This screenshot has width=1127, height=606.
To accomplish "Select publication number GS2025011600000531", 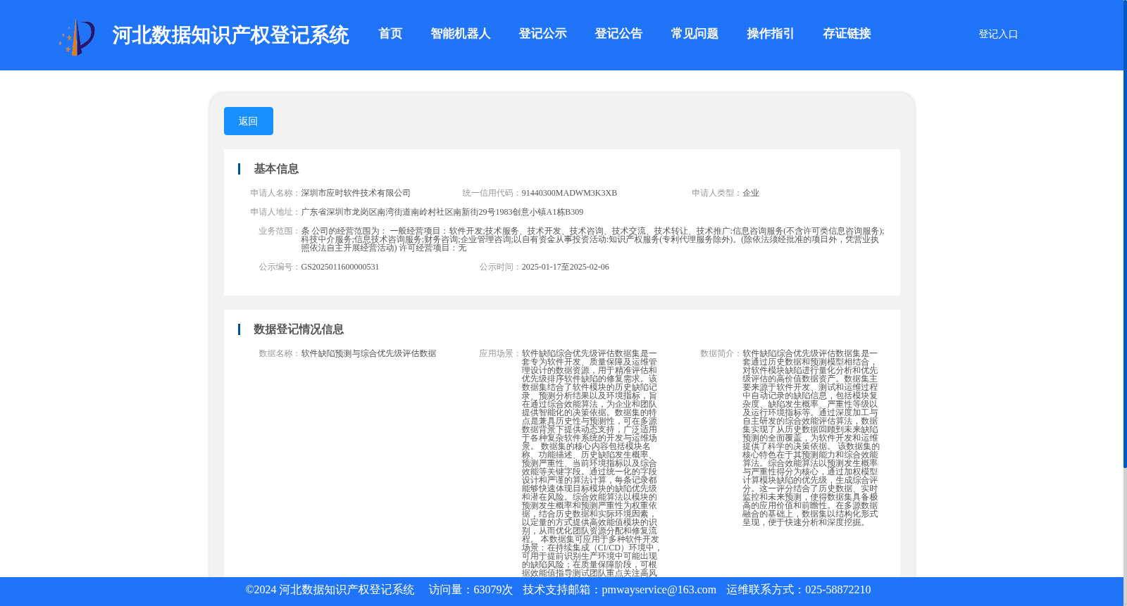I will click(x=340, y=267).
